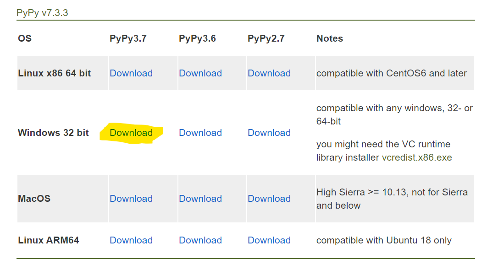Select the OS column header
Image resolution: width=487 pixels, height=270 pixels.
coord(25,38)
